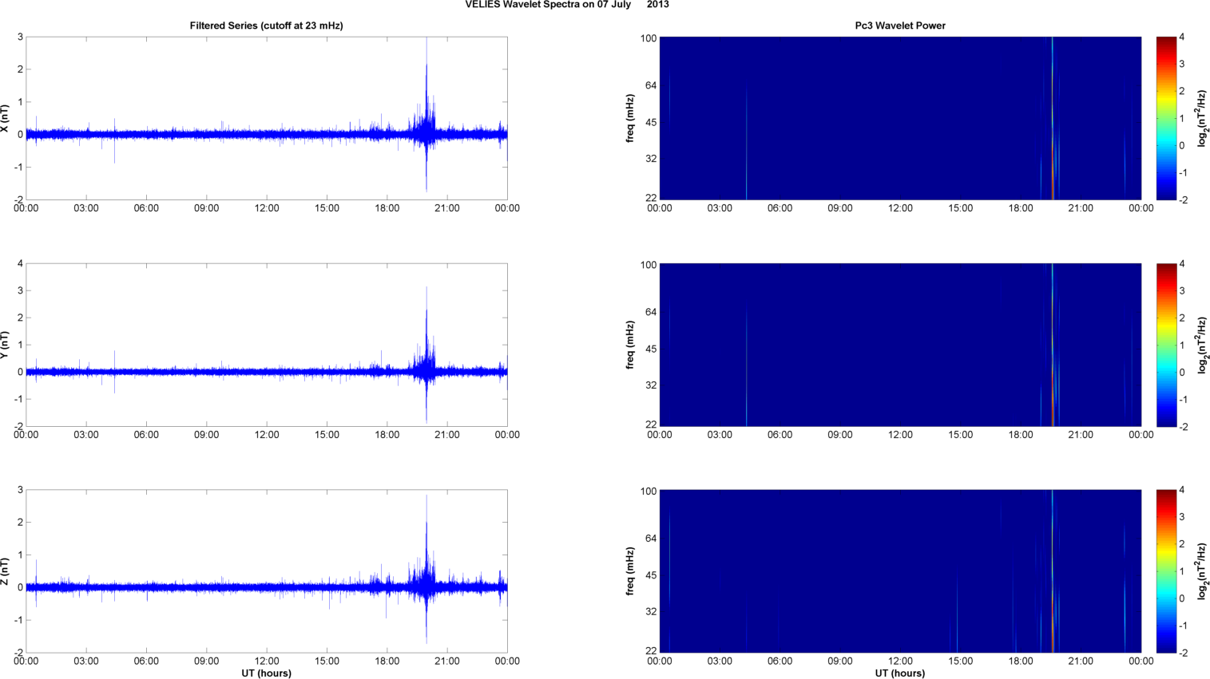
Task: Click the 'UT (hours)' label under bottom spectrogram
Action: (900, 673)
